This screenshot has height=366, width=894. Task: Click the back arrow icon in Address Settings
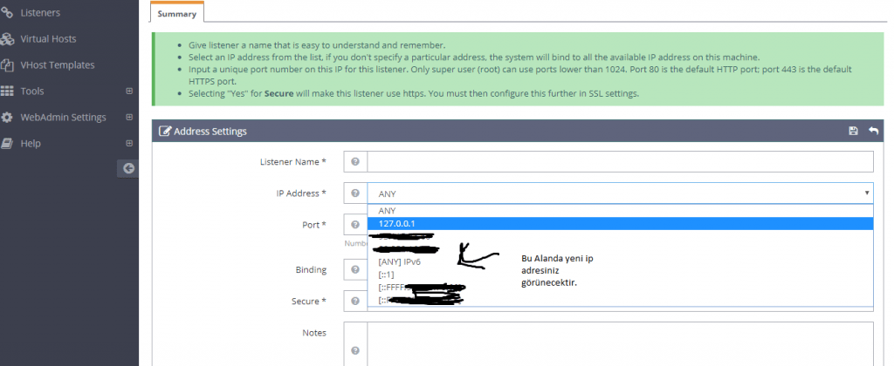873,131
